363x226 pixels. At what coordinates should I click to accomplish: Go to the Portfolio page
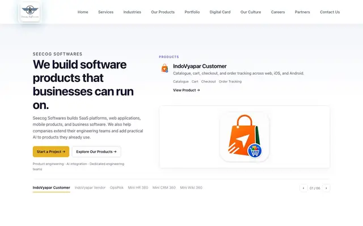192,12
